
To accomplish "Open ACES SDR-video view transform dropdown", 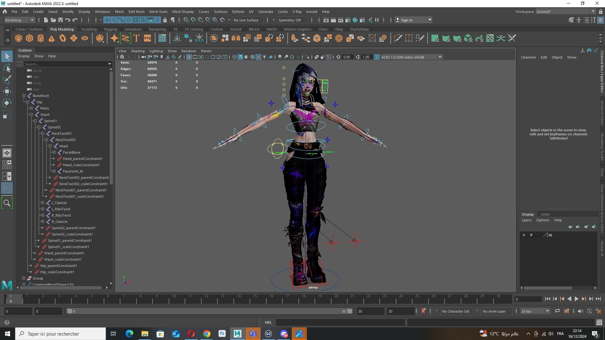I will click(412, 57).
